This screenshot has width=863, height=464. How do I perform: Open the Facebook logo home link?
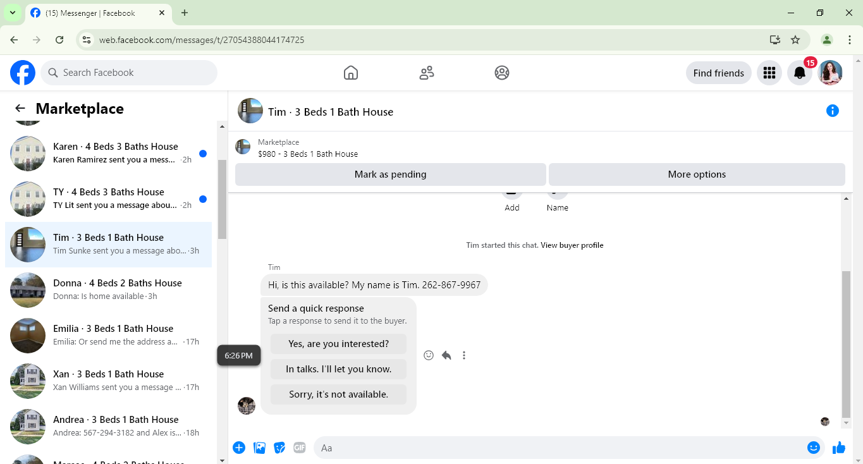[23, 73]
